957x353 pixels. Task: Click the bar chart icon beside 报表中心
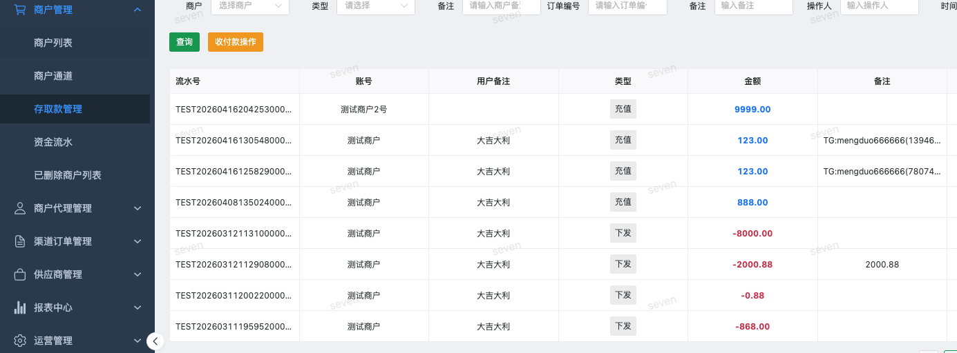(x=20, y=307)
